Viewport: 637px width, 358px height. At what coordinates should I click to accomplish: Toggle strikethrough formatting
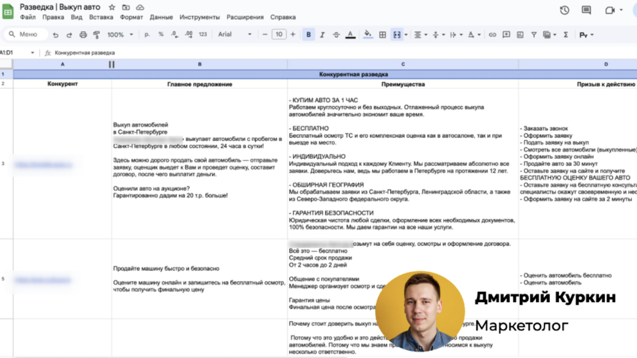coord(336,35)
